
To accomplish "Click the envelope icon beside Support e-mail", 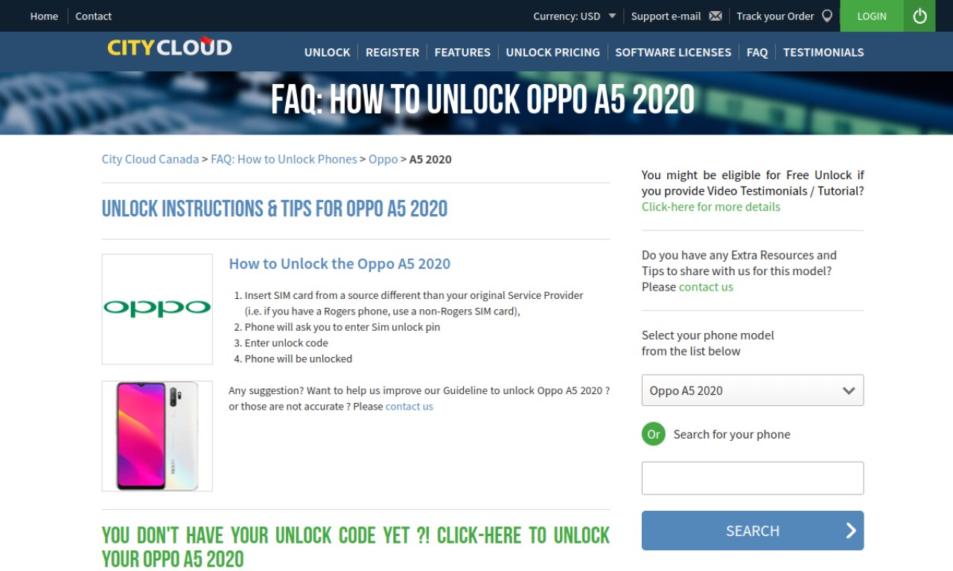I will click(x=715, y=16).
